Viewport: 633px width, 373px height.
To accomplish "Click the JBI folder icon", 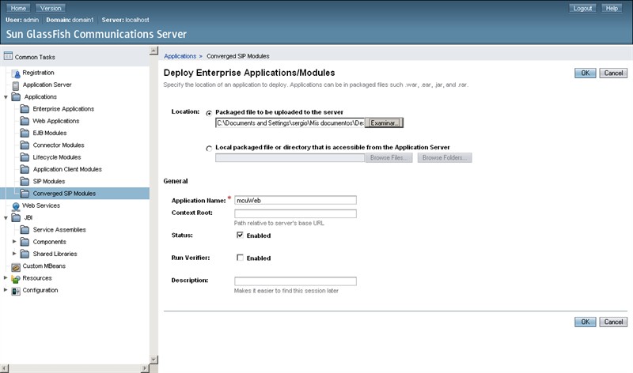I will (16, 218).
